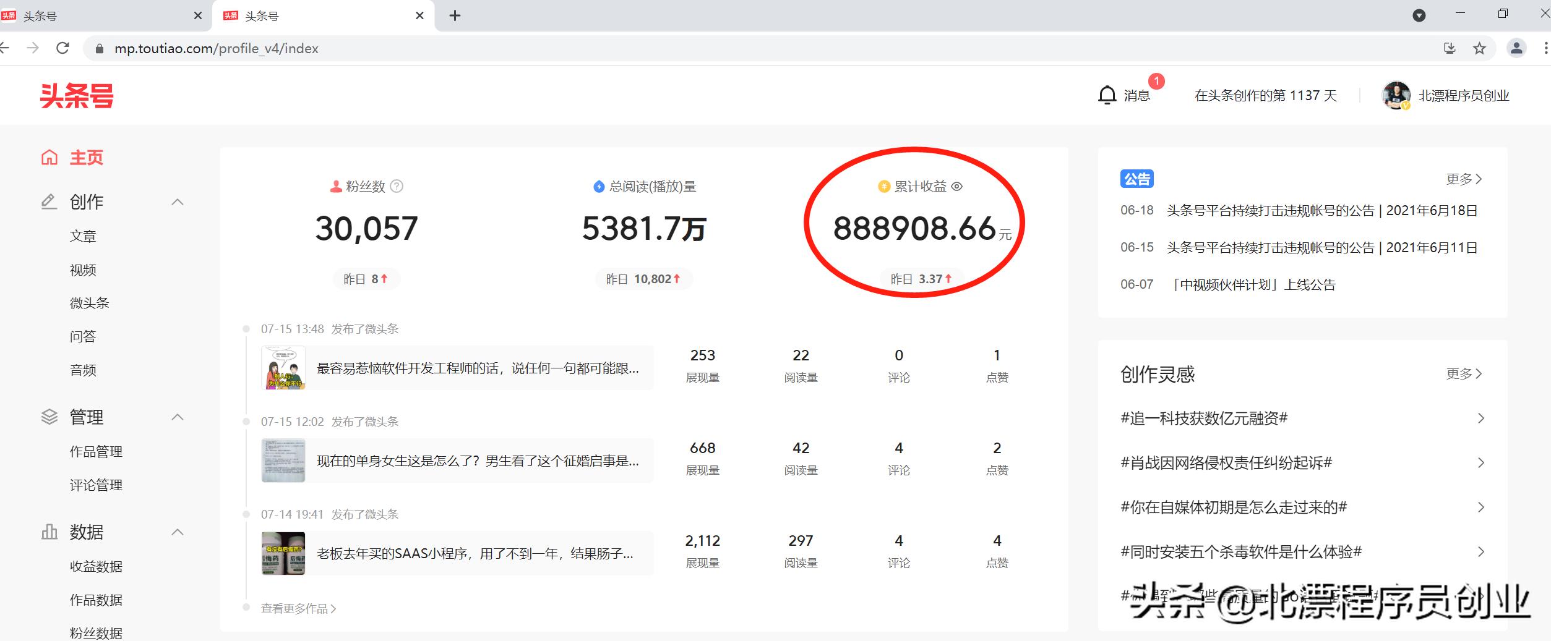The width and height of the screenshot is (1551, 641).
Task: Collapse the 数据 sidebar section
Action: pos(178,532)
